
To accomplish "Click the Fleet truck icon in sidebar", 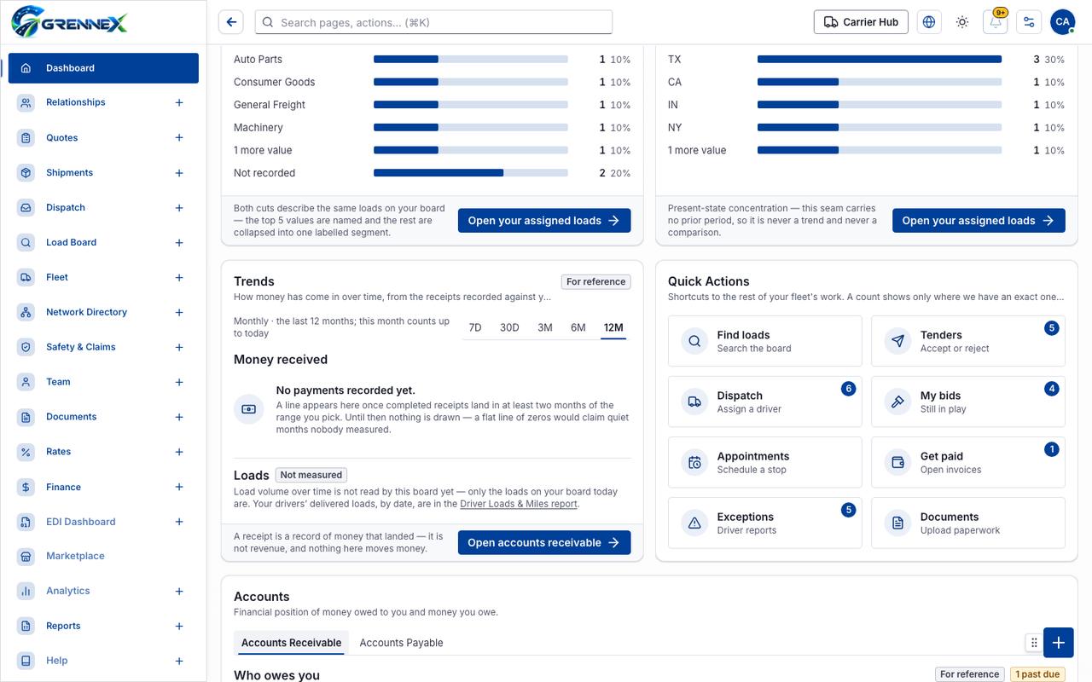I will pyautogui.click(x=26, y=277).
